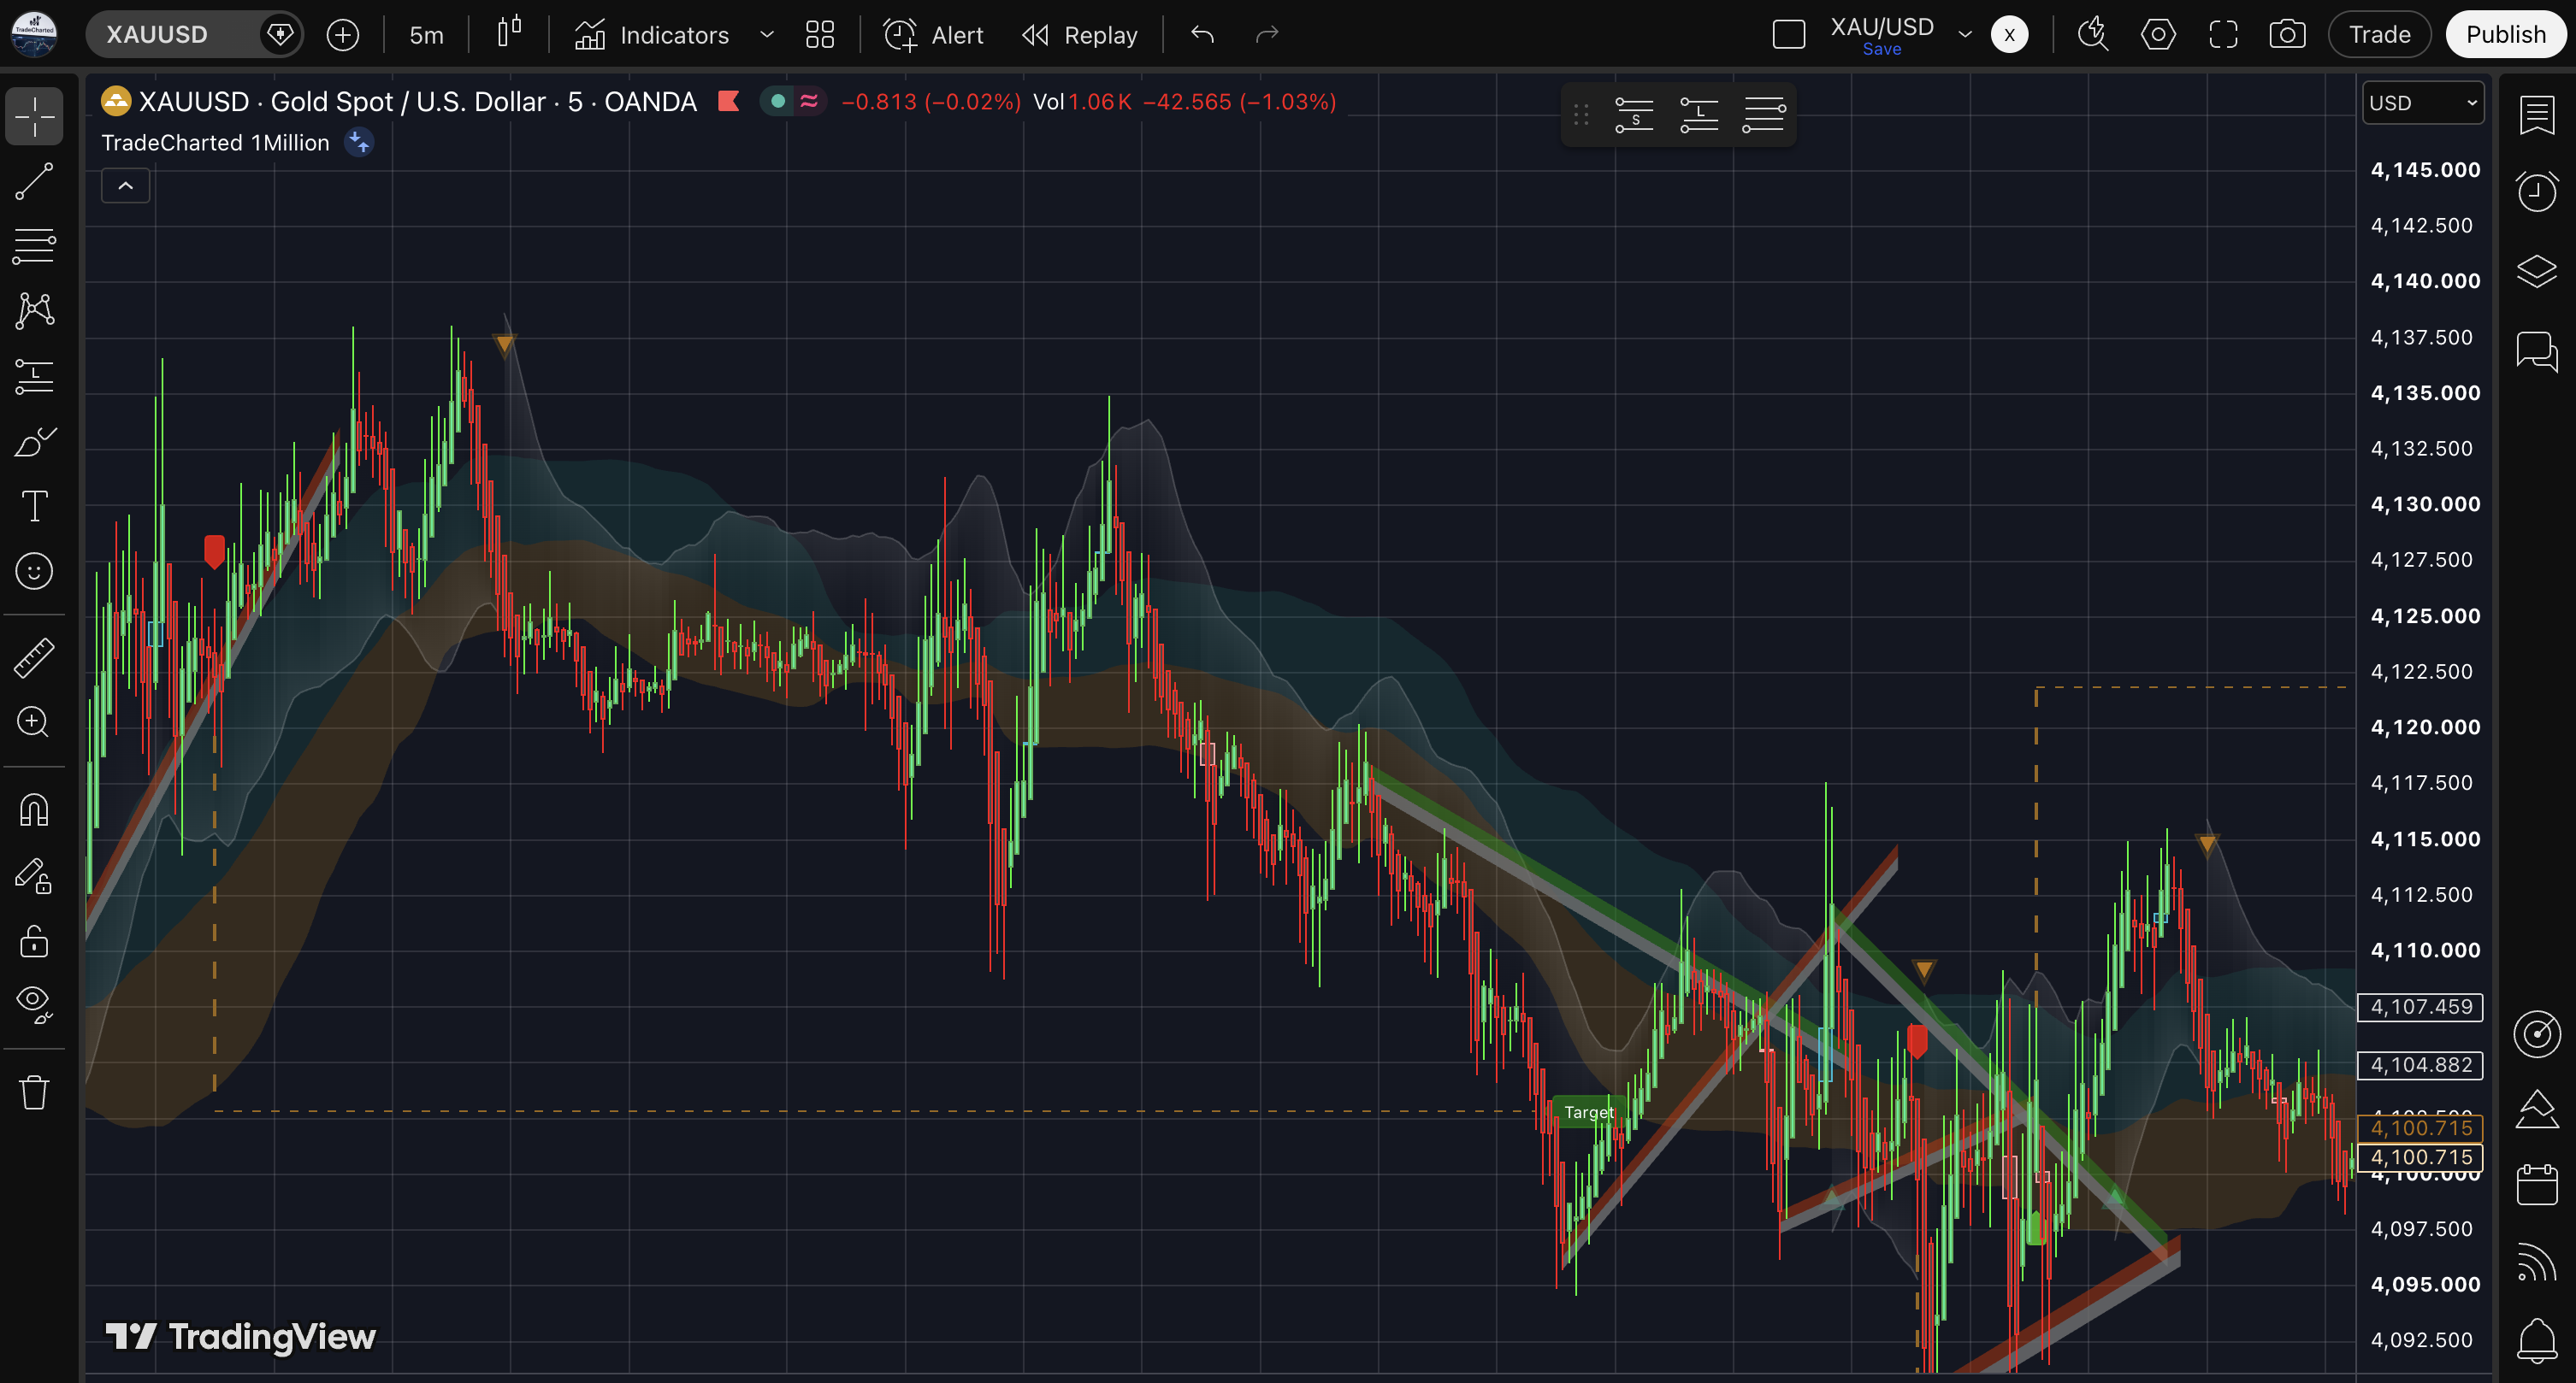Open the layout setup square icon
2576x1383 pixels.
pyautogui.click(x=1788, y=35)
